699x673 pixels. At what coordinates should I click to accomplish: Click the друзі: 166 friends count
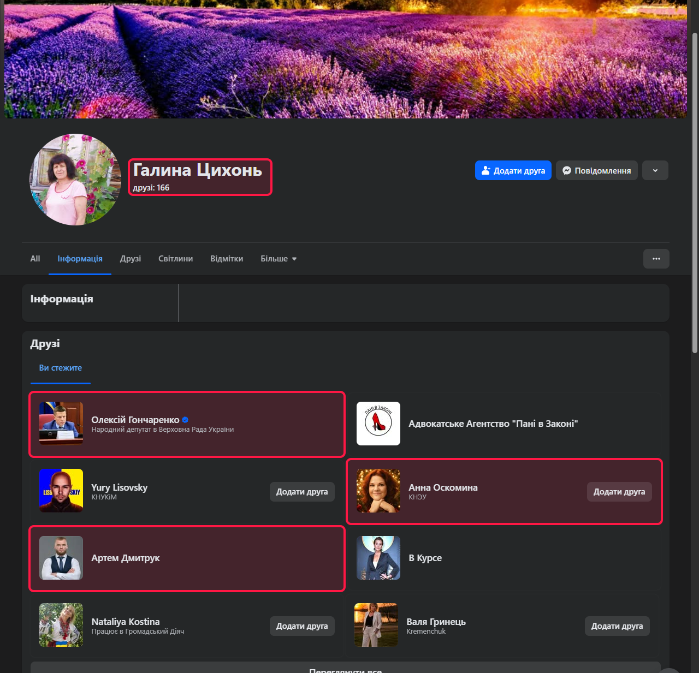click(x=151, y=188)
